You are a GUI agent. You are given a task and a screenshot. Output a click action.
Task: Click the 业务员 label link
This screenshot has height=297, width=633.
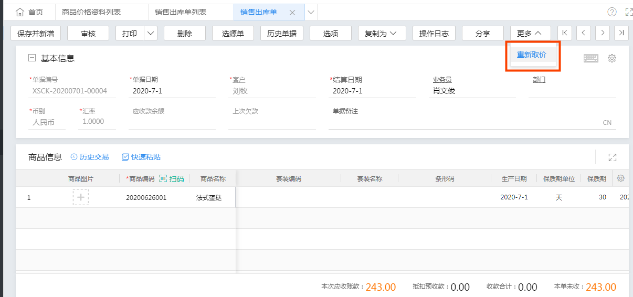tap(442, 80)
